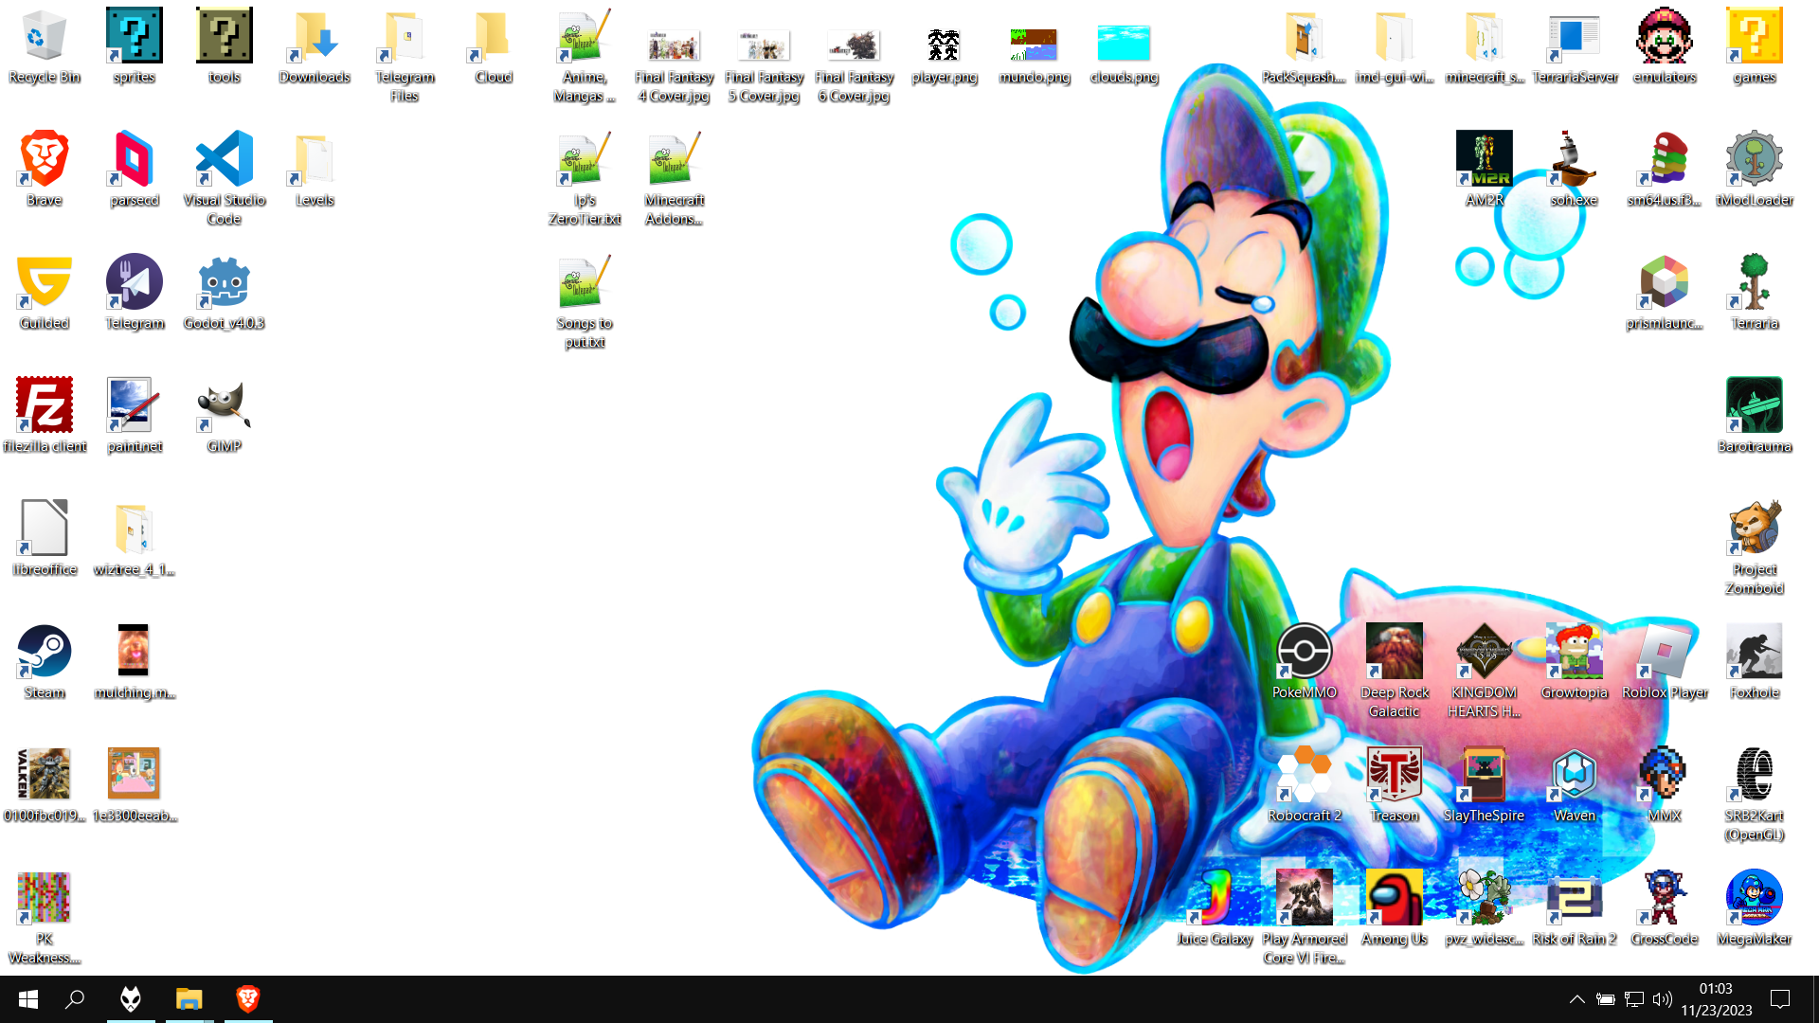Select the Waven shortcut
1819x1023 pixels.
tap(1574, 784)
